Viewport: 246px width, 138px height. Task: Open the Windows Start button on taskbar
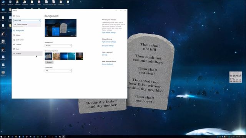(1, 136)
